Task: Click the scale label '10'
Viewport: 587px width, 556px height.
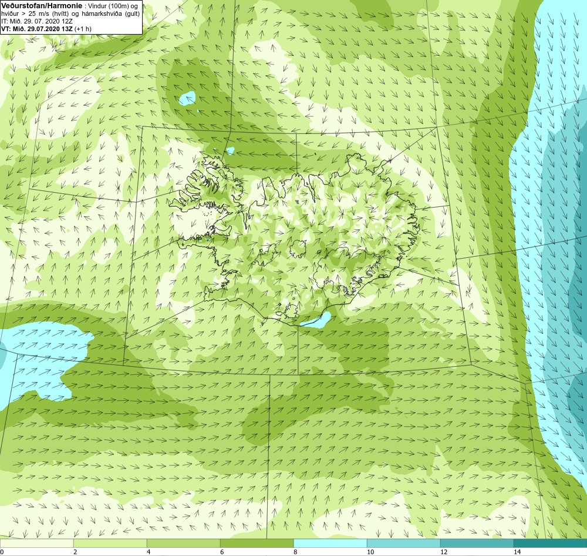Action: [x=370, y=552]
